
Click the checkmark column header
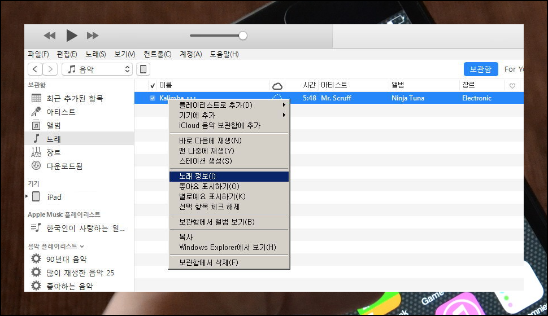click(153, 85)
